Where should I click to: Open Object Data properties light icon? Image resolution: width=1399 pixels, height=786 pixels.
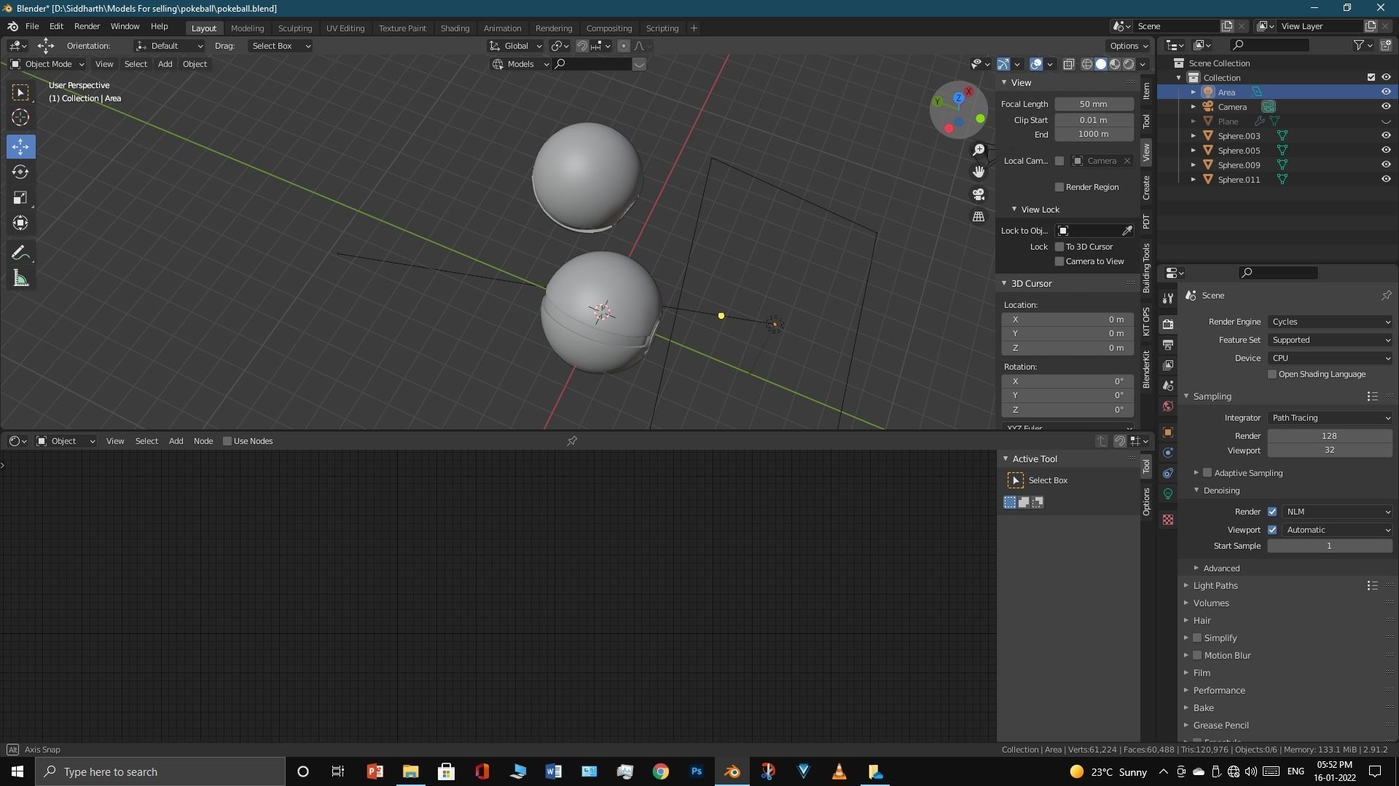point(1168,493)
